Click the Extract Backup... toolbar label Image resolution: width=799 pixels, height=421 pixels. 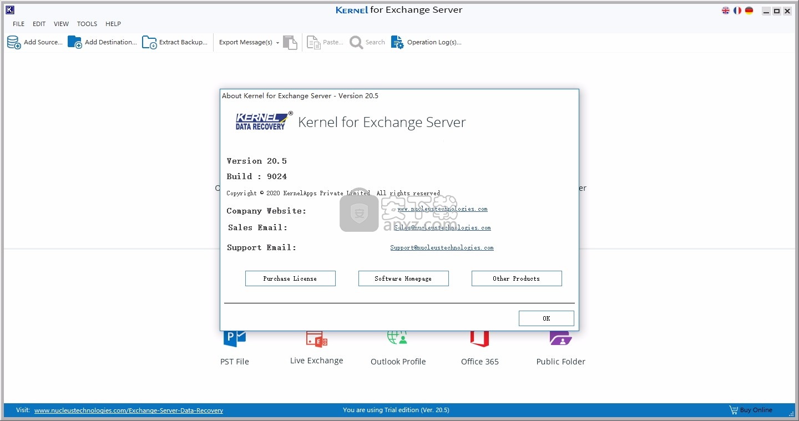[x=183, y=42]
